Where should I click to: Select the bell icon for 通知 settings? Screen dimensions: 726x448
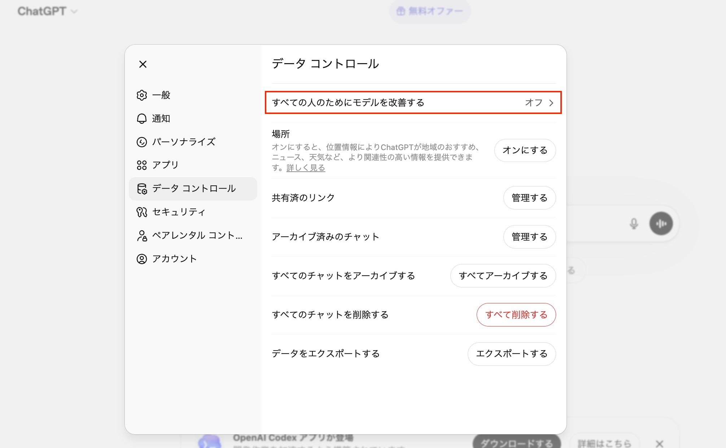point(142,118)
